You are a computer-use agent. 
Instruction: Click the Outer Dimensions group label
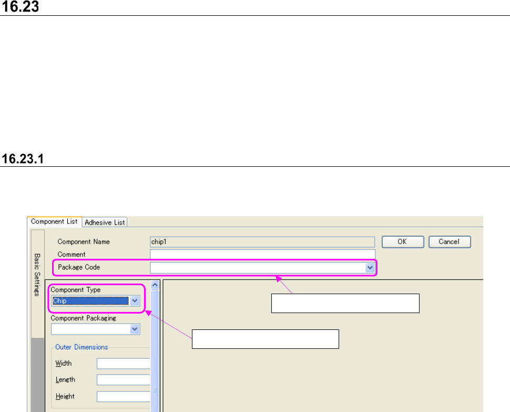click(x=81, y=347)
